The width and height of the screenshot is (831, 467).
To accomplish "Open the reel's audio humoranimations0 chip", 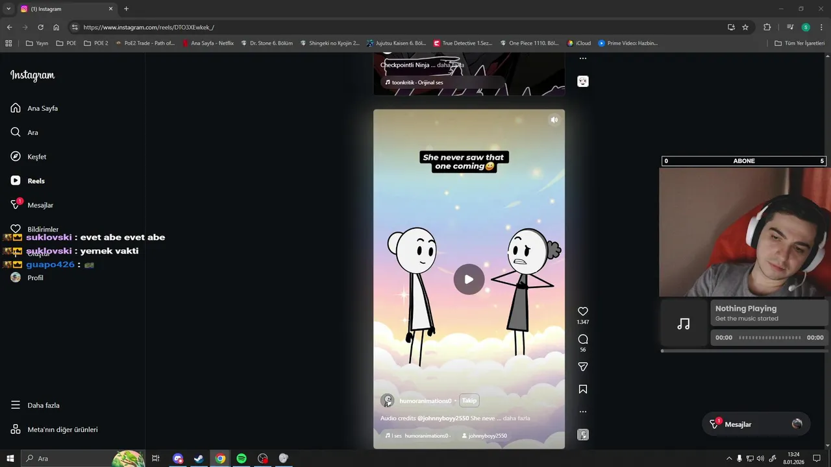I will [417, 436].
